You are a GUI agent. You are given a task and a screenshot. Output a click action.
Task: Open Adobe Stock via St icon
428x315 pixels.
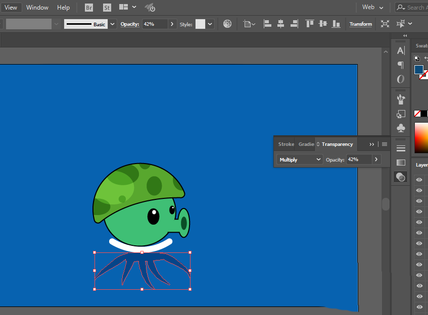[x=107, y=8]
